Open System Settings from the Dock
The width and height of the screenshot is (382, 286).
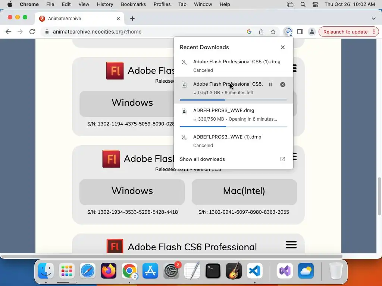(171, 271)
